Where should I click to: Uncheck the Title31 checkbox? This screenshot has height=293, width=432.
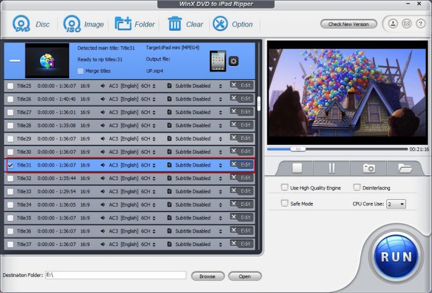click(x=10, y=165)
